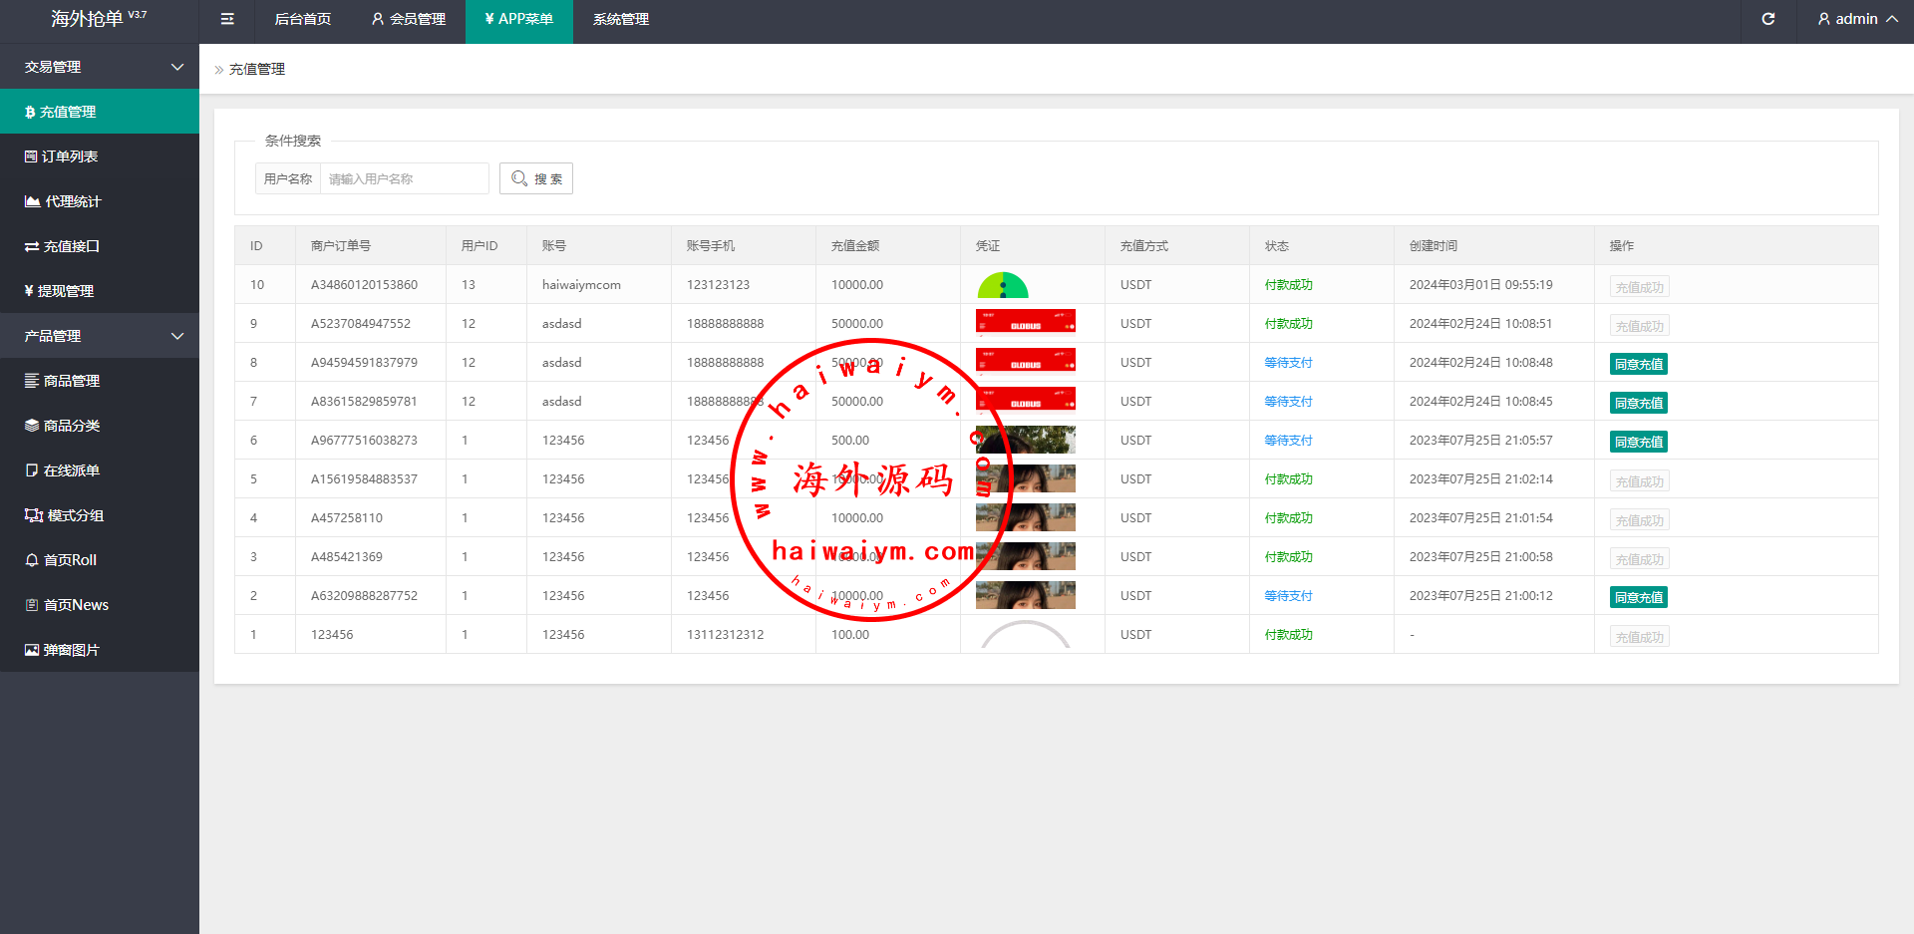
Task: Click 同意充值 for order A63209888287752
Action: 1638,597
